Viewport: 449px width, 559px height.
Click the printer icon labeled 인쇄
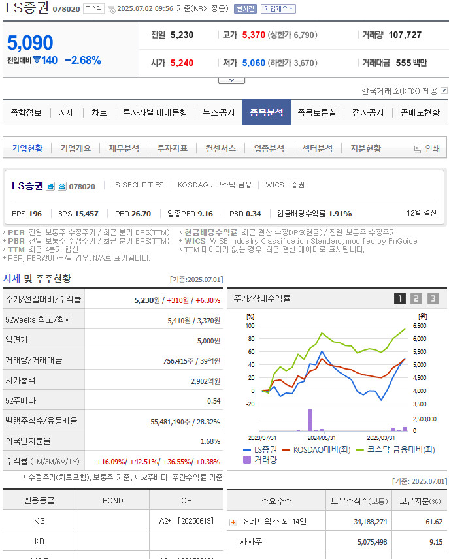point(417,149)
